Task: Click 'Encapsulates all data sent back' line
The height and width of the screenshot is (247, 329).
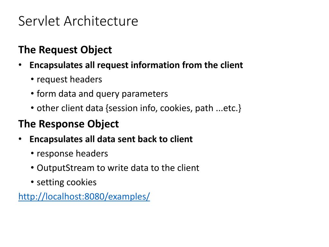Action: pyautogui.click(x=111, y=139)
